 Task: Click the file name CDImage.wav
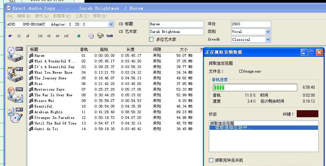click(x=250, y=71)
